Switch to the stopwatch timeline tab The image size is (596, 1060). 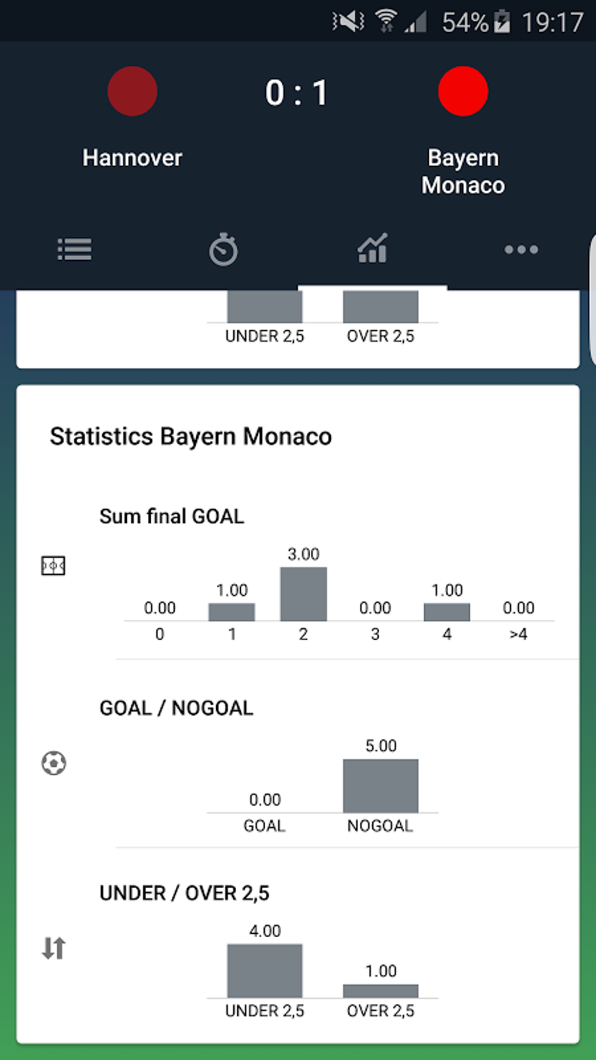[x=223, y=250]
